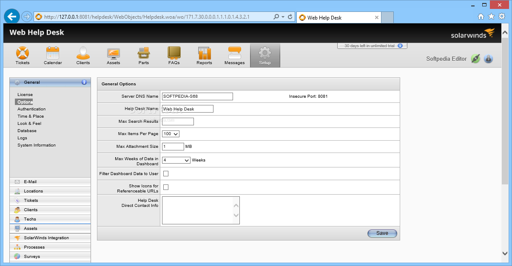This screenshot has width=512, height=266.
Task: Open a new browser tab
Action: coord(387,17)
